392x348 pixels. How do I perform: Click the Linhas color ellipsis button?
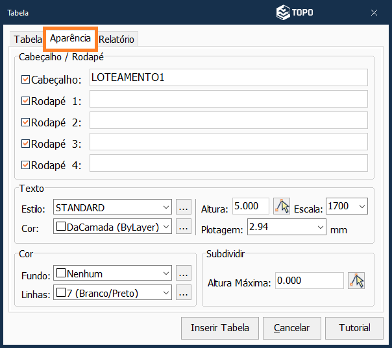pos(184,293)
